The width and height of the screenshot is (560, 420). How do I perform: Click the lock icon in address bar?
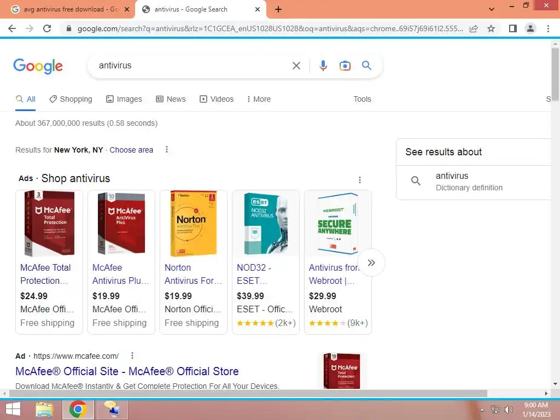pos(69,28)
